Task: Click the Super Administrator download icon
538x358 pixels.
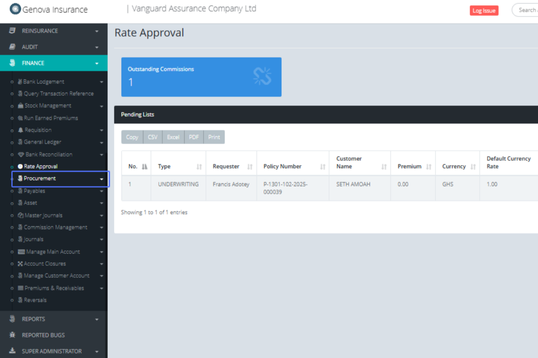Action: click(13, 351)
